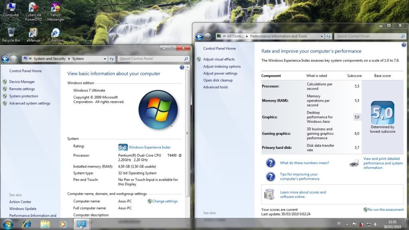Refresh the Performance window address bar
This screenshot has width=409, height=230.
point(328,36)
